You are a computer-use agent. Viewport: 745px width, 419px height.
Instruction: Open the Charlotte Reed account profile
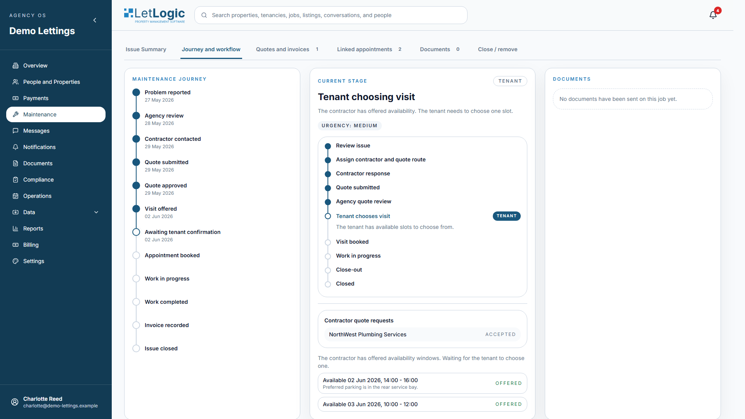pyautogui.click(x=56, y=402)
